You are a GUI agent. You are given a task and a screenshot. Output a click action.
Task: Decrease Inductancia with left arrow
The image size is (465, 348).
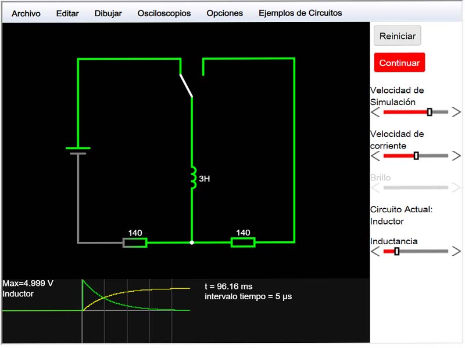[x=375, y=252]
